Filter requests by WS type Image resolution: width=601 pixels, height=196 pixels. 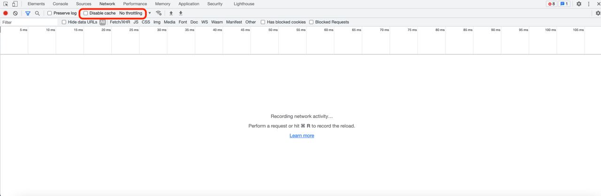pos(205,22)
